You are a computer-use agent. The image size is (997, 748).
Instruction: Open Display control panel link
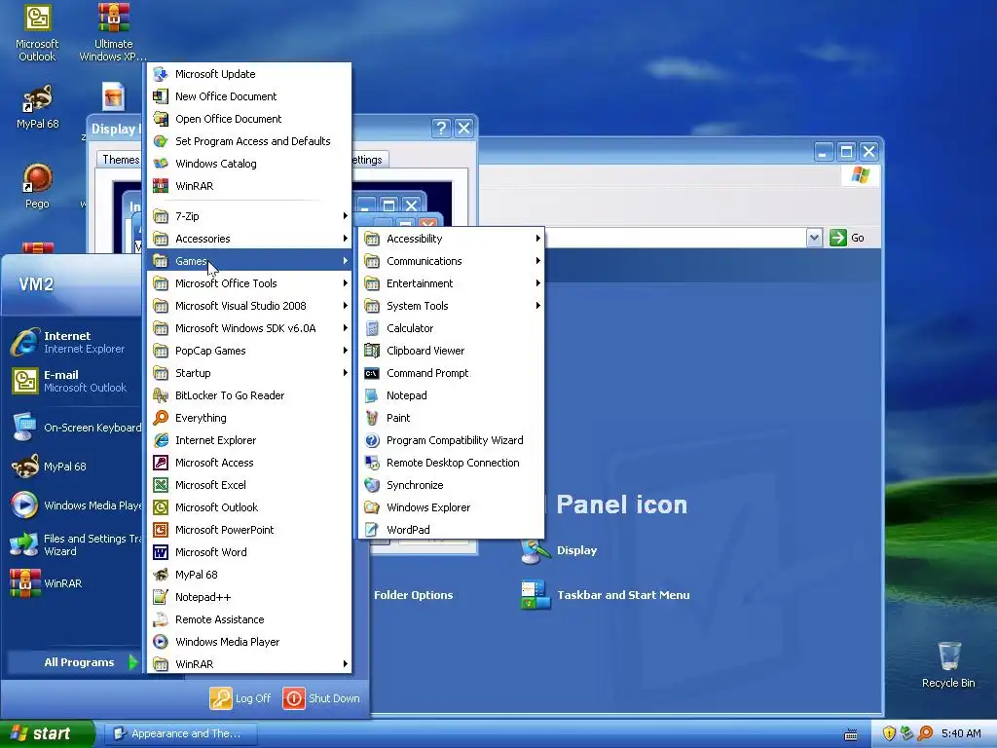[x=559, y=550]
